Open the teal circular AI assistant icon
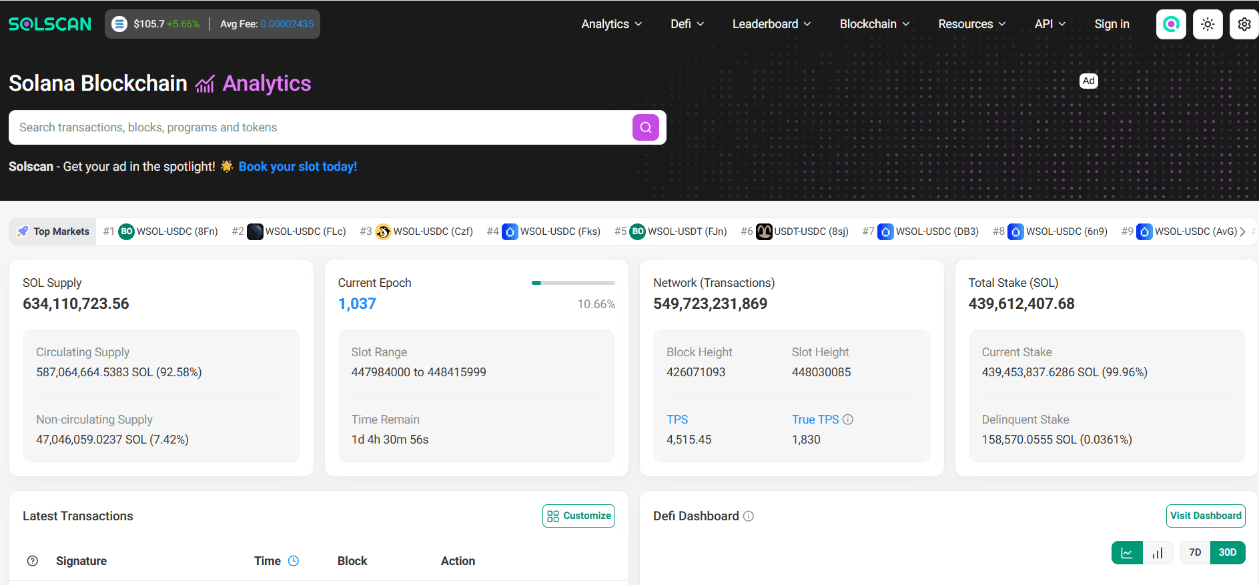1259x585 pixels. [x=1171, y=24]
